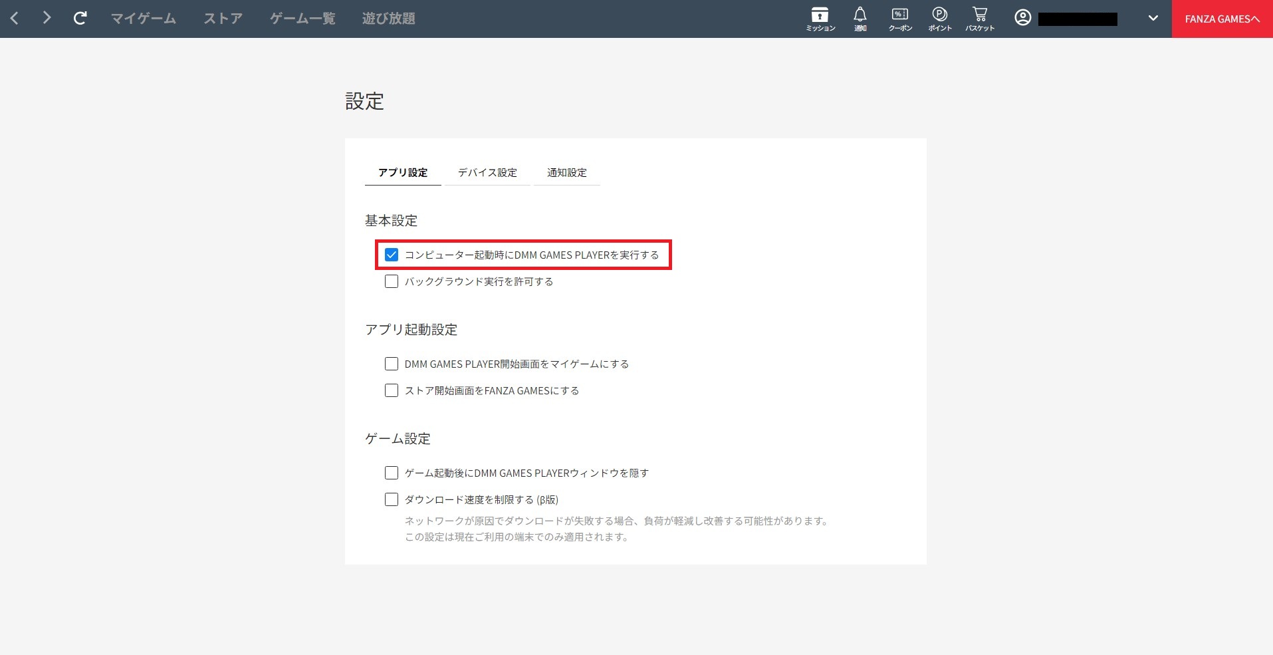Enable ゲーム起動後にDMM GAMES PLAYERウィンドウを隠す
This screenshot has width=1273, height=655.
click(391, 473)
